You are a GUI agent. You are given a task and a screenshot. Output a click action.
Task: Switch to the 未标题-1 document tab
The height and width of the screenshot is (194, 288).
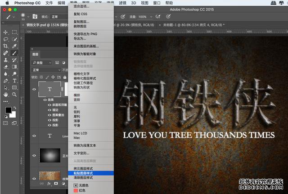(x=193, y=25)
